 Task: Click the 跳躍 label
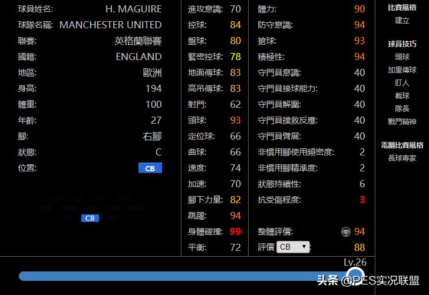(197, 216)
